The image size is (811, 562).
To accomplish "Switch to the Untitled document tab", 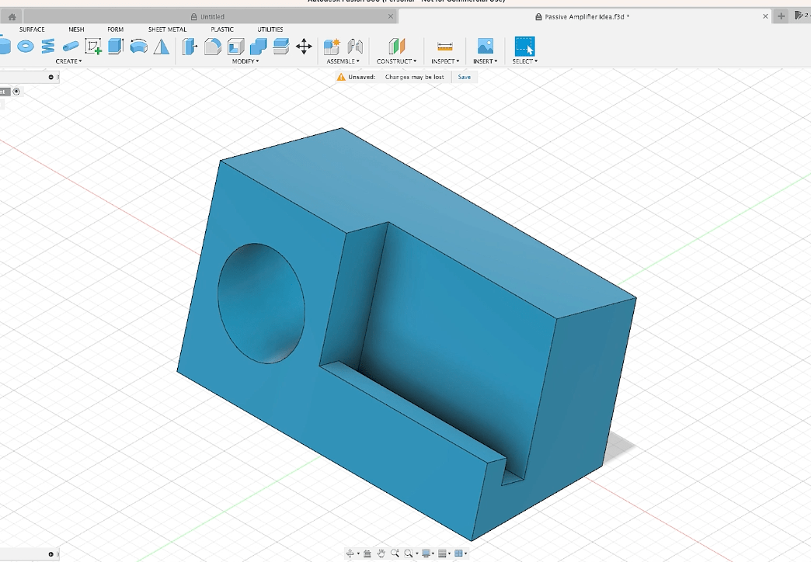I will click(x=210, y=16).
